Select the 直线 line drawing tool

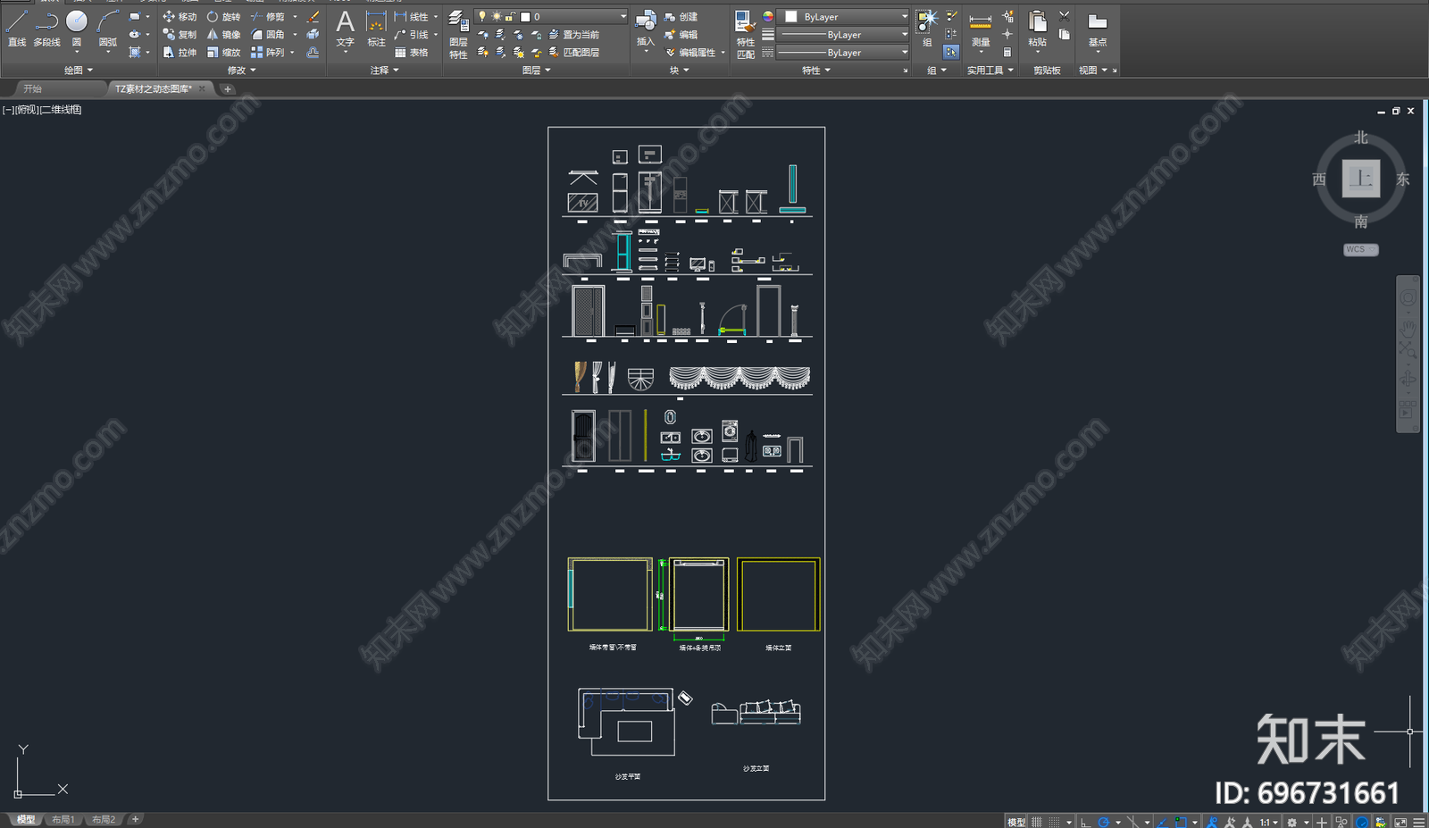coord(17,29)
